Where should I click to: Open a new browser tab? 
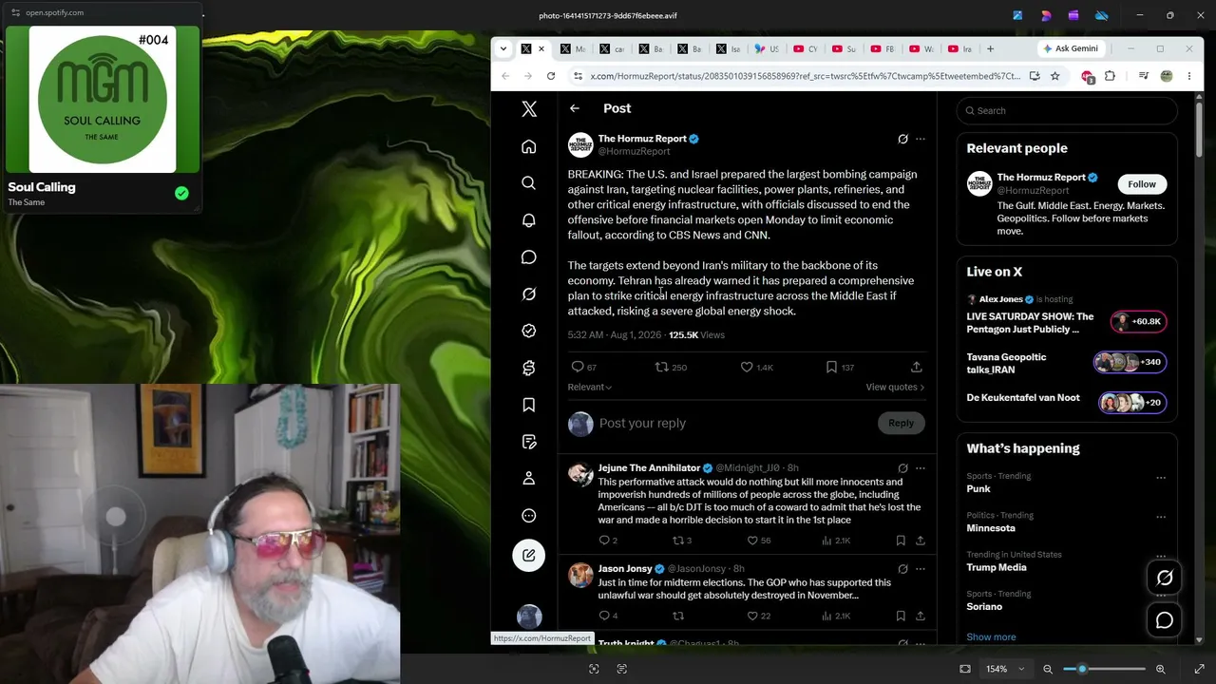tap(990, 48)
